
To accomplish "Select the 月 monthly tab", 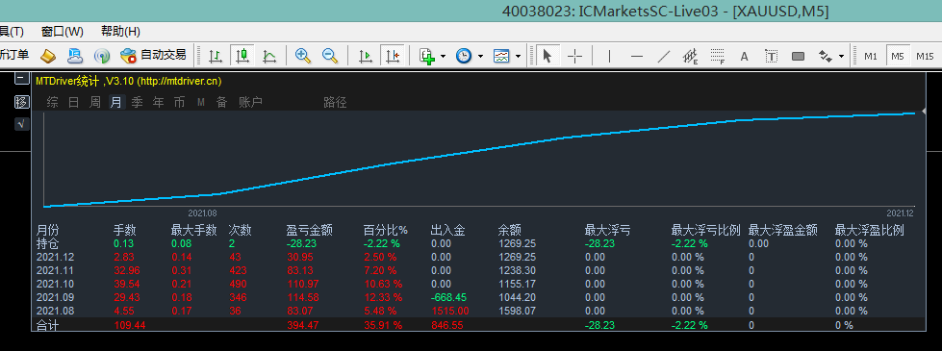I will [x=116, y=103].
